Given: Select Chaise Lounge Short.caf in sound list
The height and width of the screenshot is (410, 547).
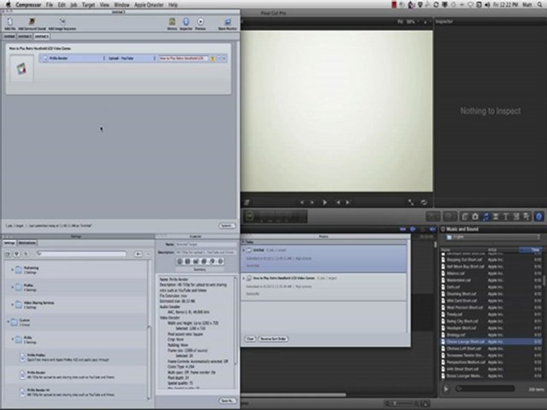Looking at the screenshot, I should (x=491, y=342).
